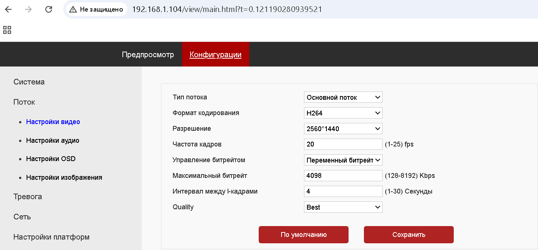
Task: Switch to the Предпросмотр tab
Action: point(148,55)
